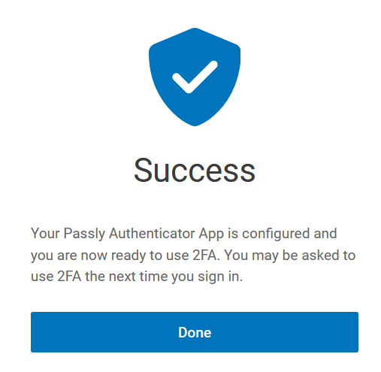This screenshot has height=372, width=381.
Task: Click the sentence 'You may be asked to'
Action: click(x=289, y=256)
